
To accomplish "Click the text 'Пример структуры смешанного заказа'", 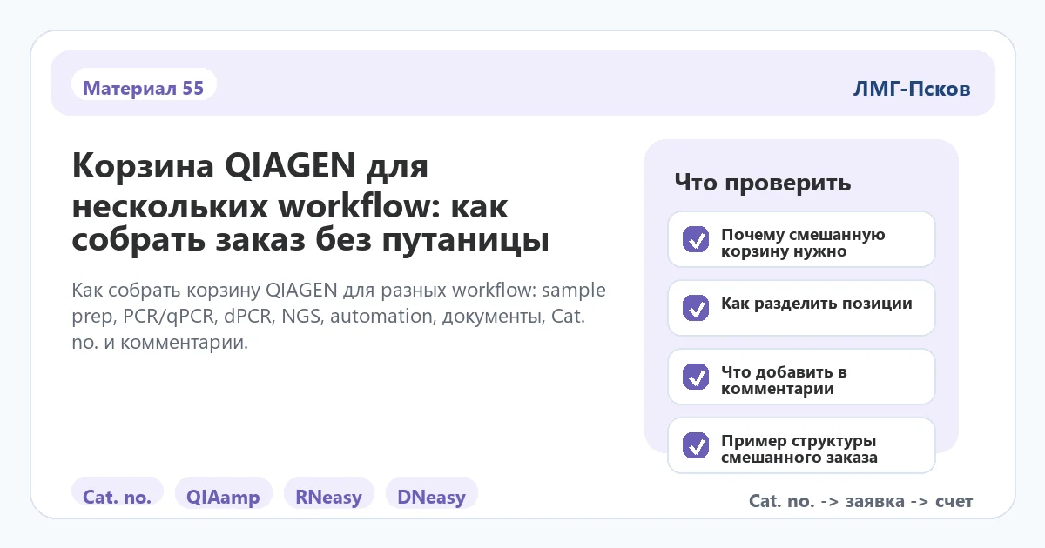I will click(799, 449).
